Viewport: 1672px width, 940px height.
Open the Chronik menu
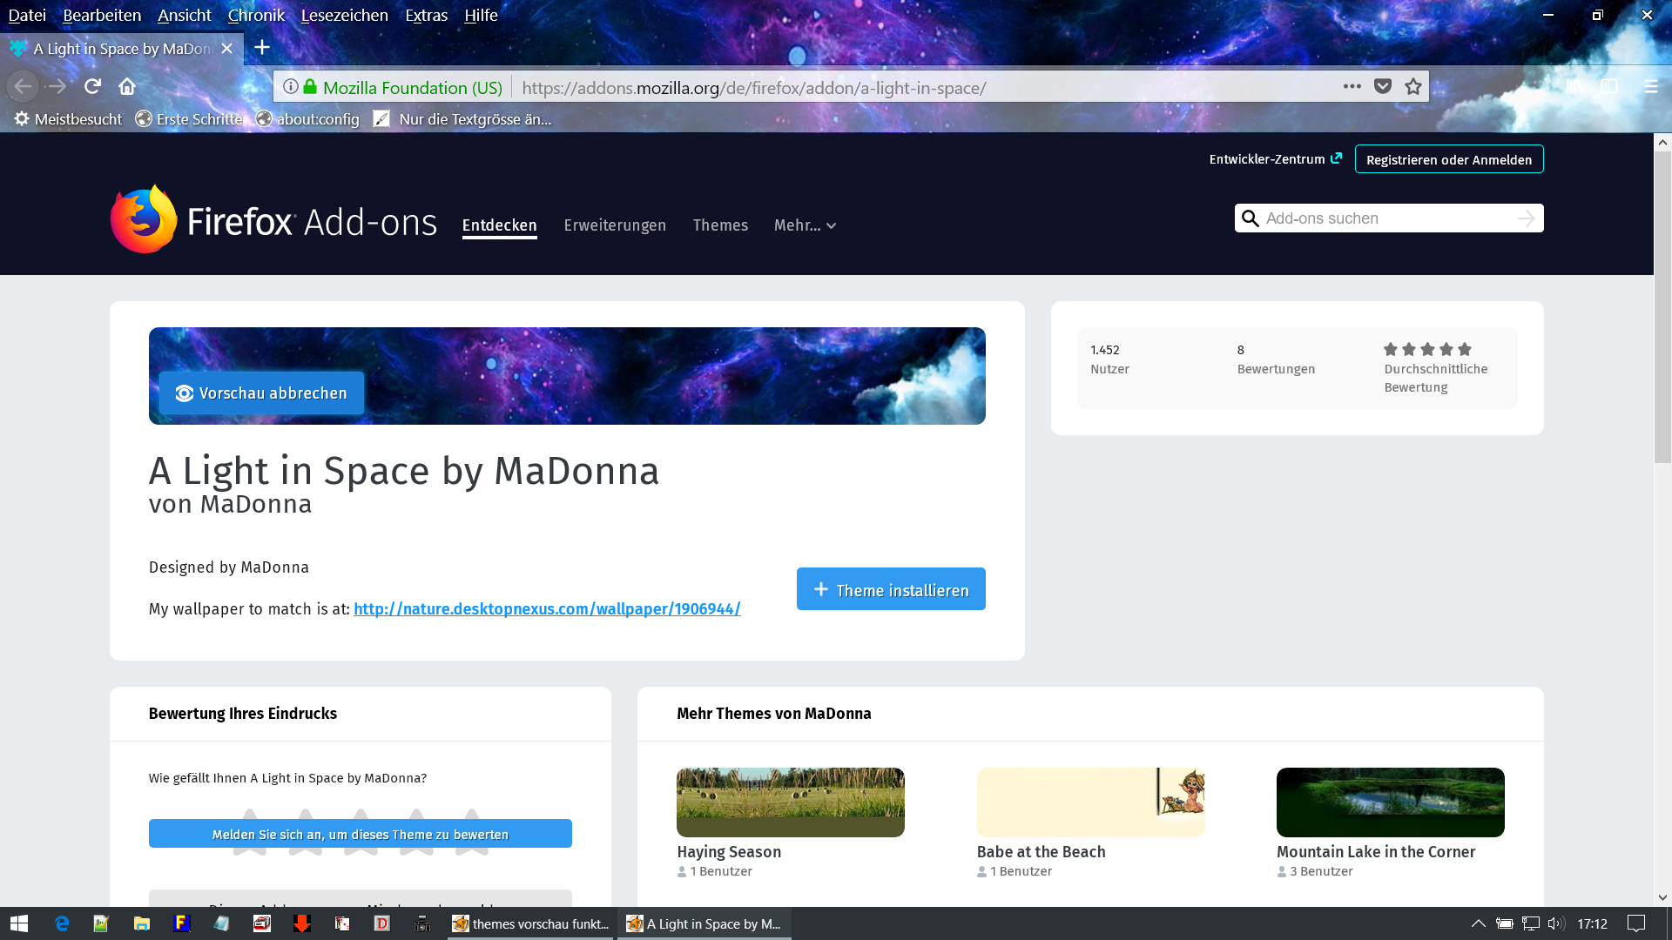(x=256, y=15)
